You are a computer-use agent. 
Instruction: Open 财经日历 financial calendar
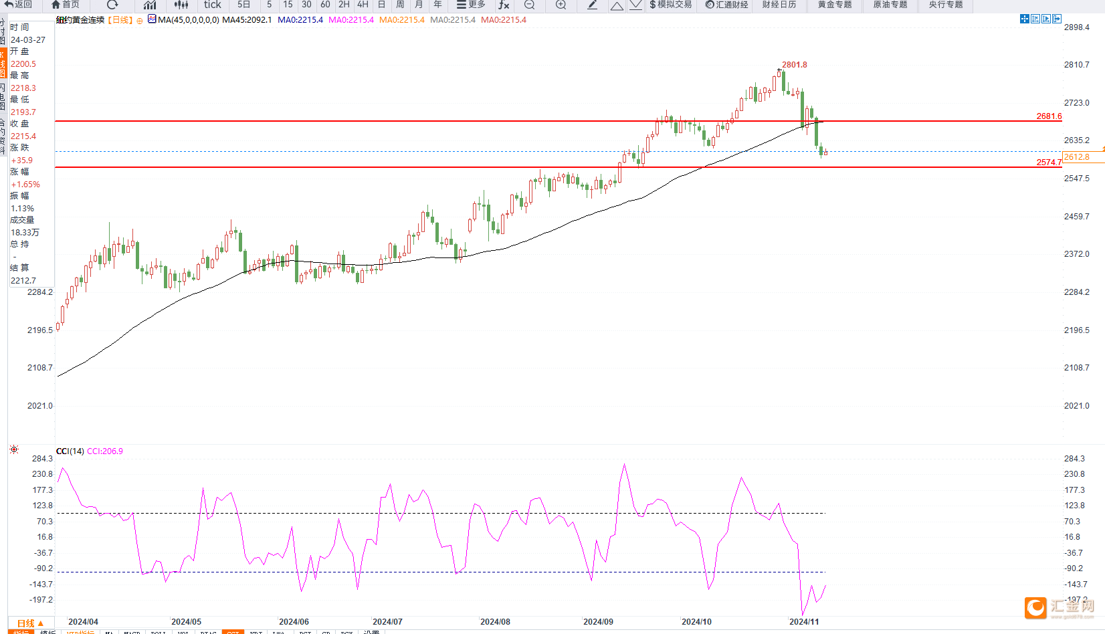[x=779, y=5]
